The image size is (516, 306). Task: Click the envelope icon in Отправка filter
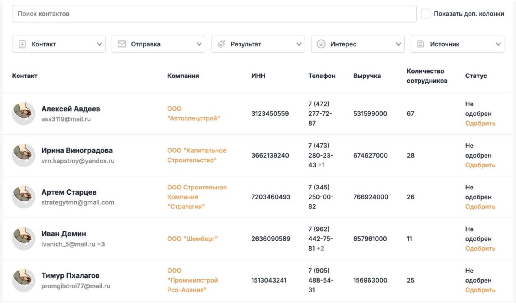122,44
